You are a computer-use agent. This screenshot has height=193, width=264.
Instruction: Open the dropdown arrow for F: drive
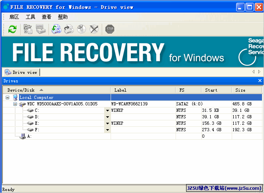(x=107, y=130)
